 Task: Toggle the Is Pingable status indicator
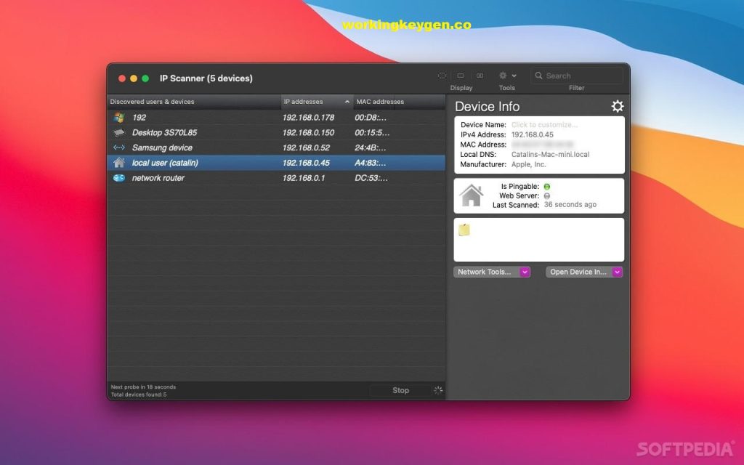[549, 186]
